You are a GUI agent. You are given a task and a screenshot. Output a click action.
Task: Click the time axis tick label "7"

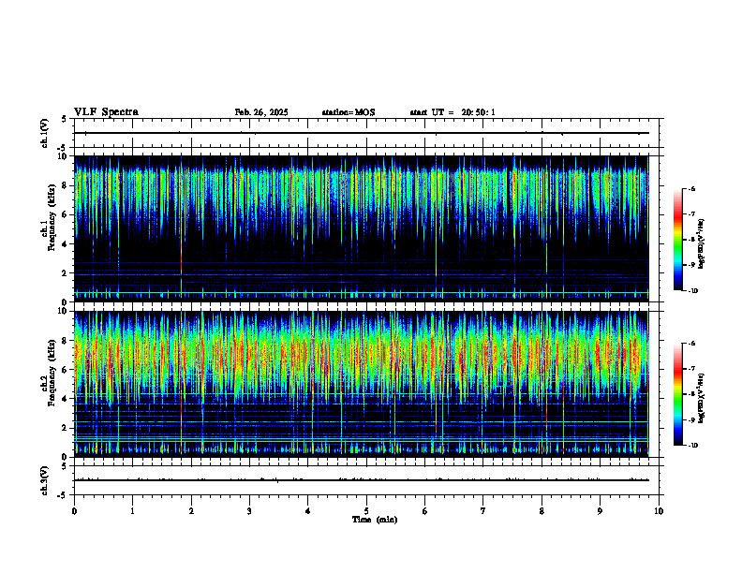tap(483, 511)
